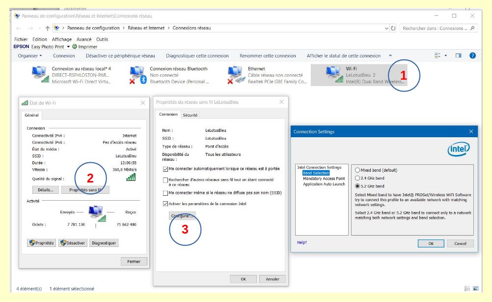Screen dimensions: 492x302
Task: Refresh the Connexions réseau address bar
Action: tap(393, 29)
